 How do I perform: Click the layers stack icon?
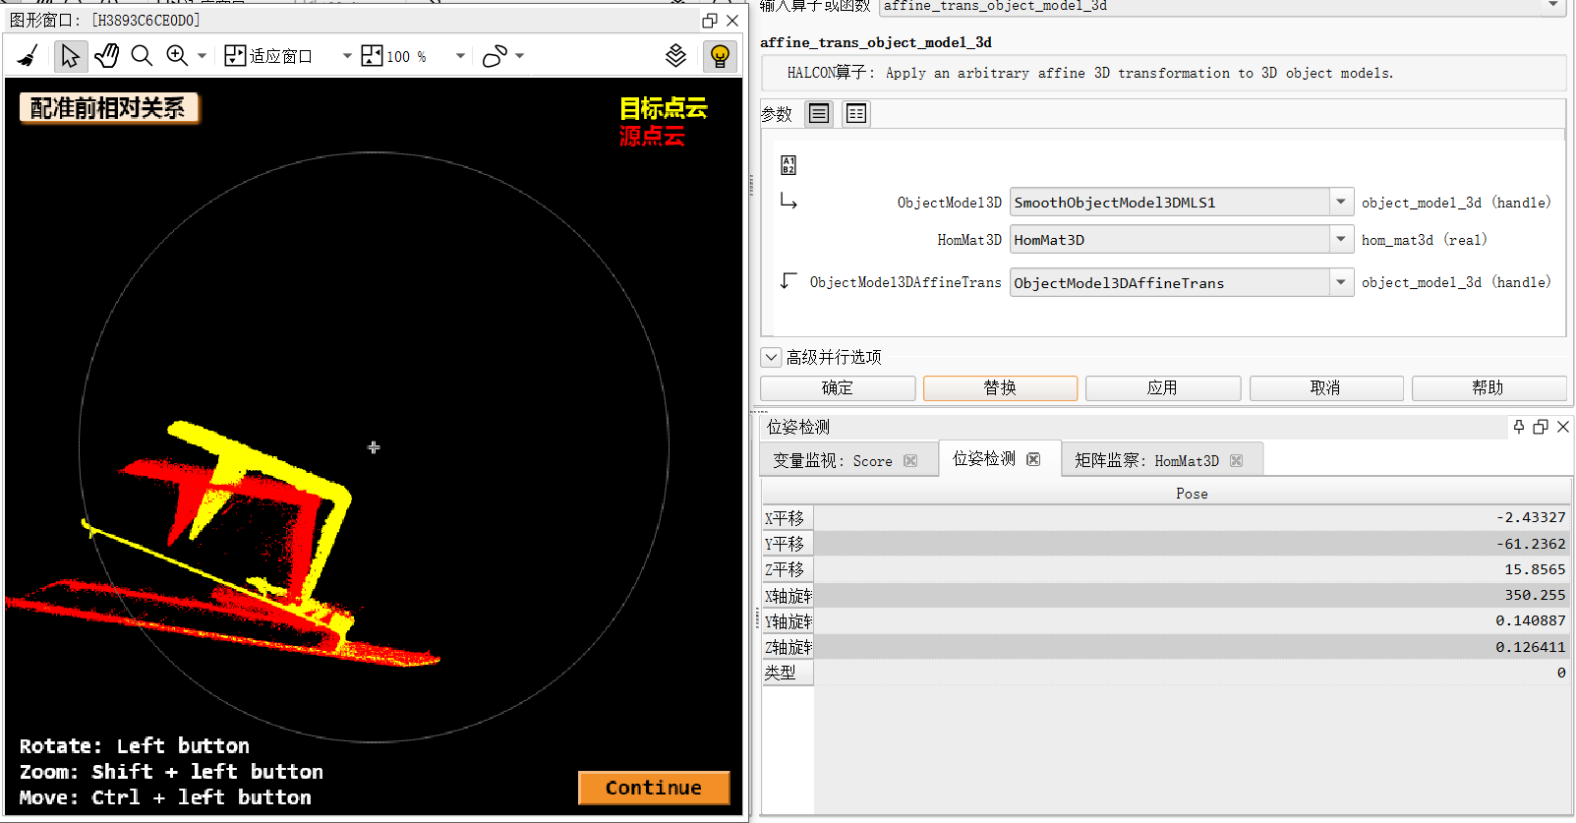[x=675, y=56]
